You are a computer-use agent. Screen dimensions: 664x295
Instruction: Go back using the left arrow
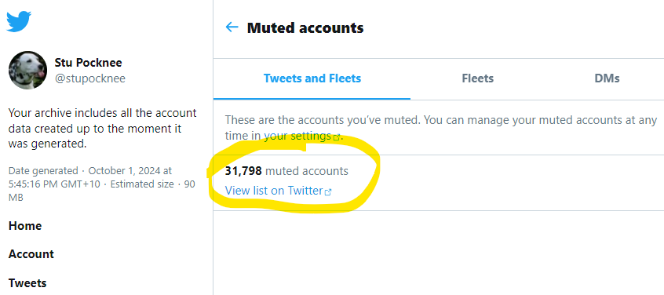pos(232,27)
